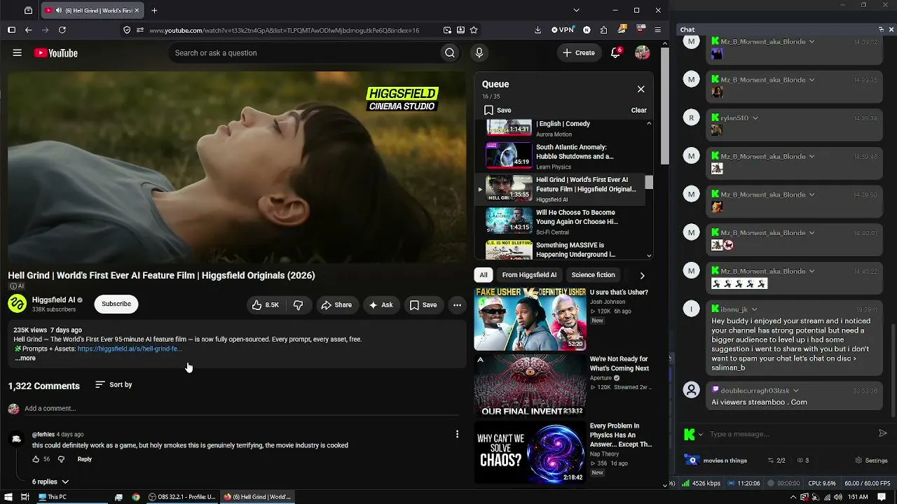Open the Every Problem In Physics video
Image resolution: width=897 pixels, height=504 pixels.
563,451
